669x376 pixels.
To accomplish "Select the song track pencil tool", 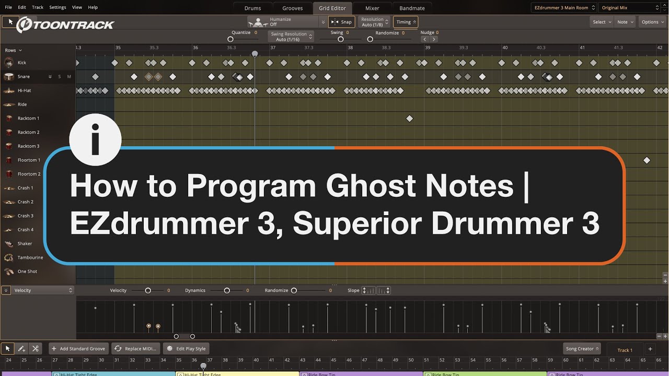I will click(21, 348).
